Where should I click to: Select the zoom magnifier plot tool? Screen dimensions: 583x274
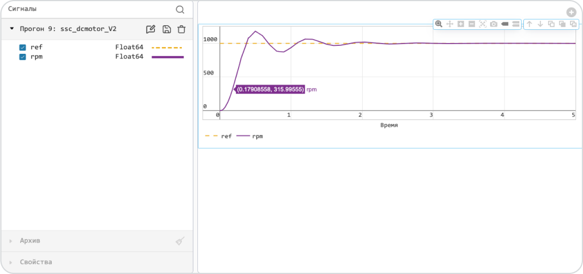pyautogui.click(x=439, y=24)
